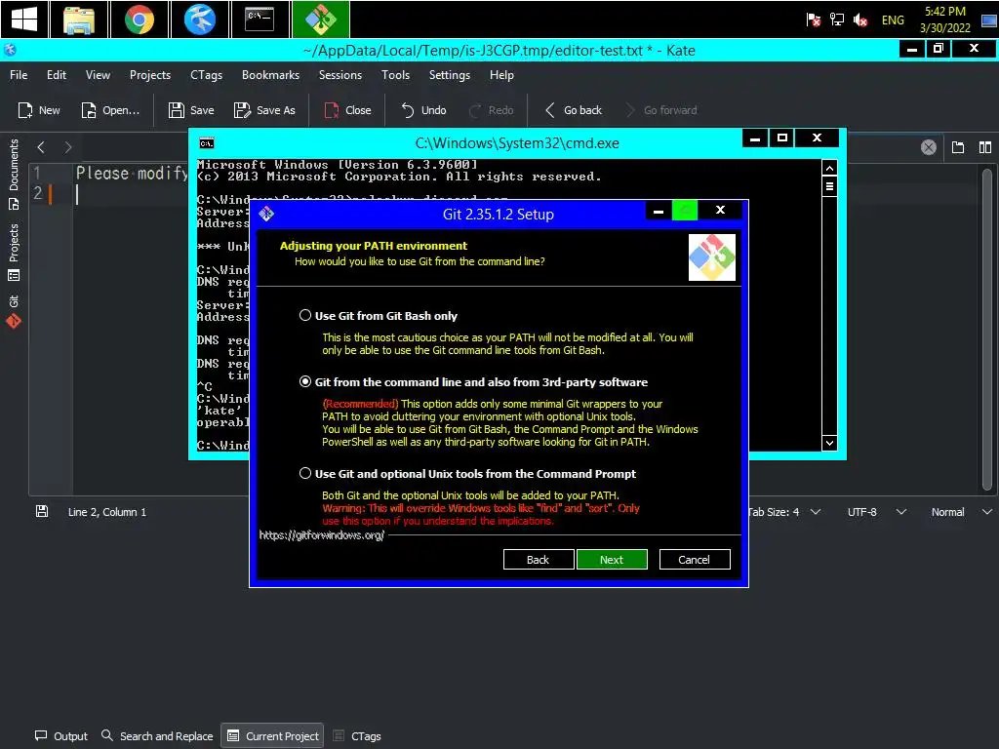Open the Documents side panel
The height and width of the screenshot is (749, 999).
click(14, 175)
